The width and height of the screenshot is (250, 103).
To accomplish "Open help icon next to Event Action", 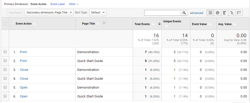I will pyautogui.click(x=35, y=24).
